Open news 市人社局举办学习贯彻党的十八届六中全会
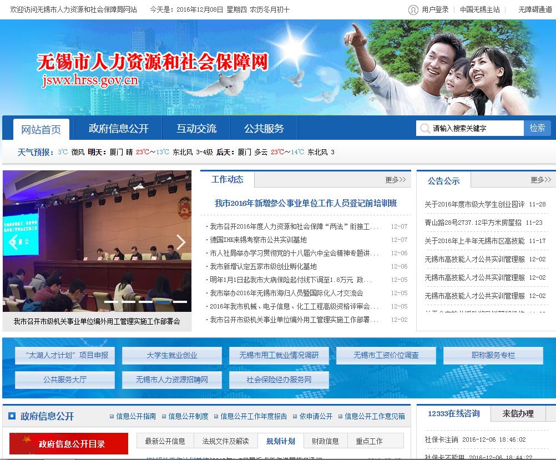Screen dimensions: 556x460 tap(294, 253)
